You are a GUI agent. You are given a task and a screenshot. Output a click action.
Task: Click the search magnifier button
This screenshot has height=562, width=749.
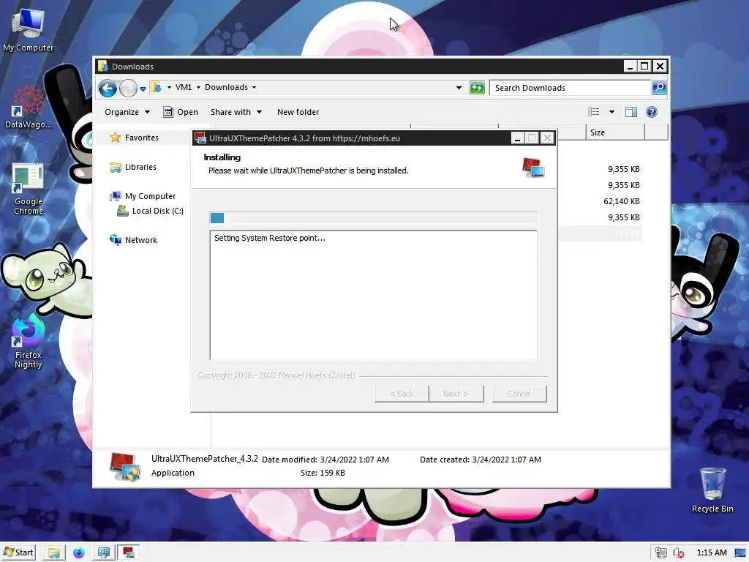[659, 88]
